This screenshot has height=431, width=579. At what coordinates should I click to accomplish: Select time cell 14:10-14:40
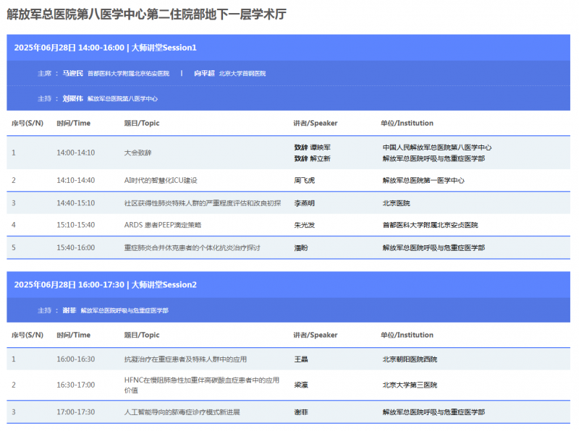[76, 181]
